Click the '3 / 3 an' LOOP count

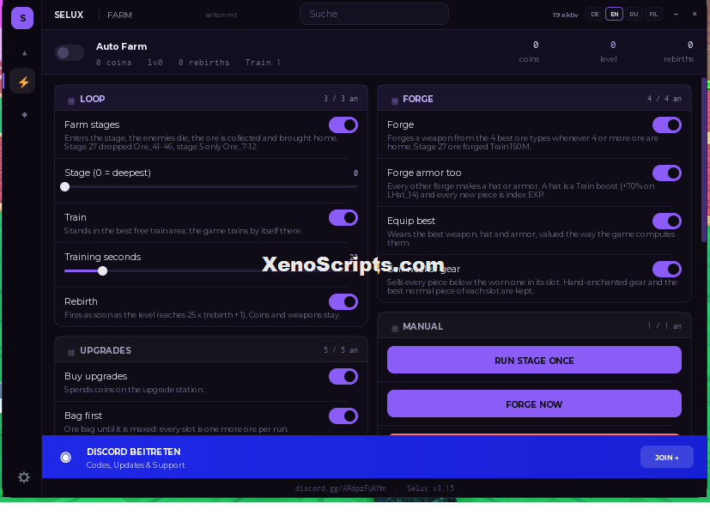click(x=341, y=98)
